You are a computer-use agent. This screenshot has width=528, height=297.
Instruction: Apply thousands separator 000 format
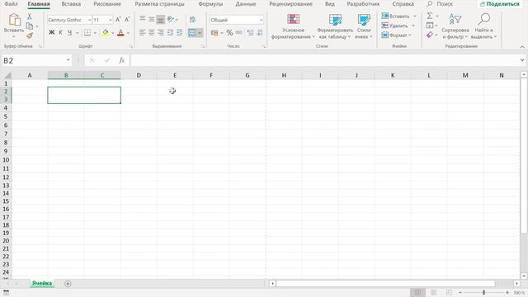238,33
